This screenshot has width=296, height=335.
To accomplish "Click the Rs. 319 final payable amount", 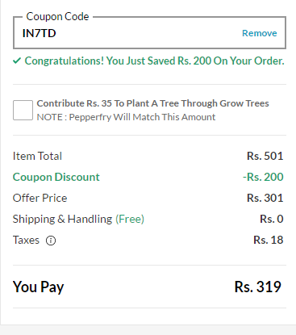I will pos(258,287).
